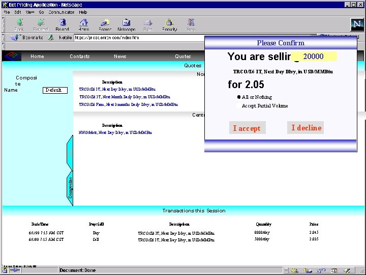The image size is (366, 275).
Task: Click the padlock security icon in status bar
Action: point(5,270)
